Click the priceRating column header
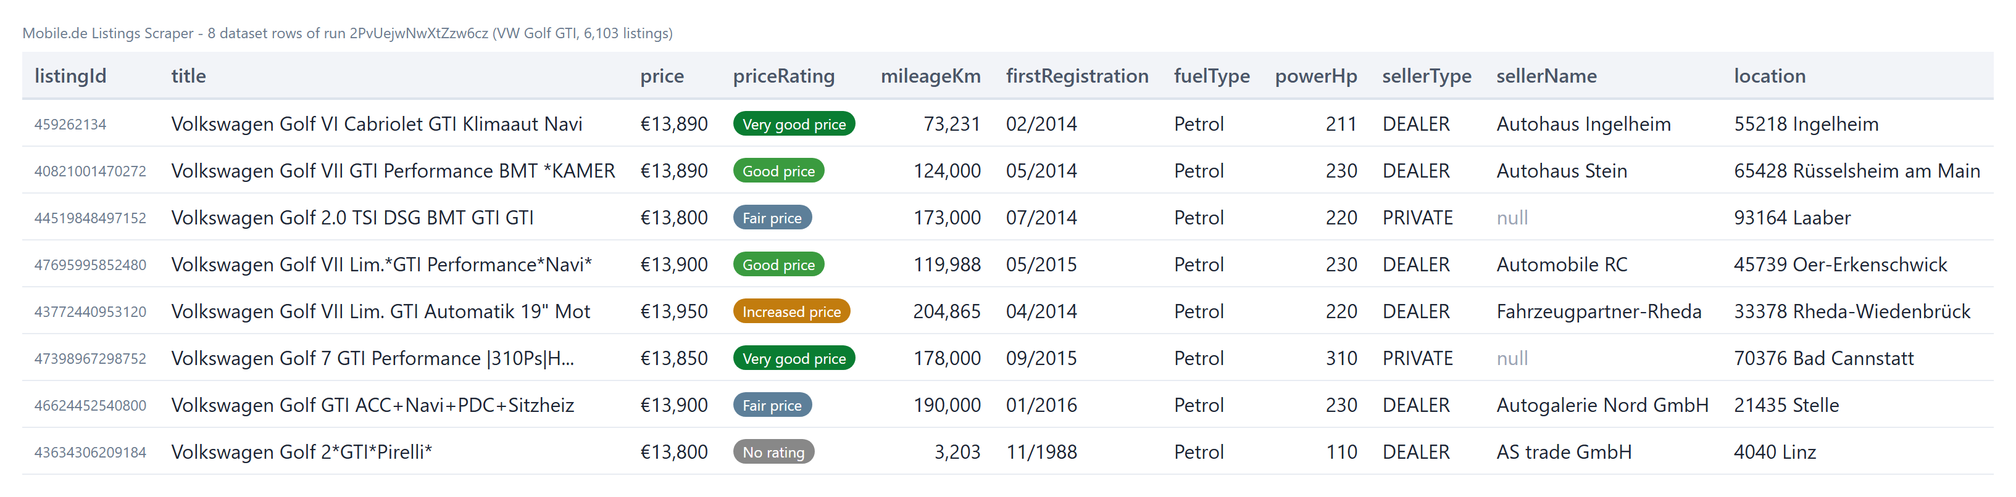The width and height of the screenshot is (2016, 497). pyautogui.click(x=783, y=76)
